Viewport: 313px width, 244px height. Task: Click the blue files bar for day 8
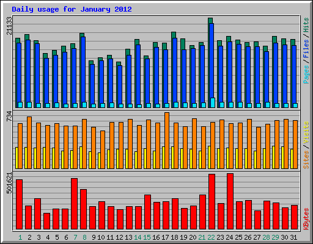pyautogui.click(x=83, y=70)
